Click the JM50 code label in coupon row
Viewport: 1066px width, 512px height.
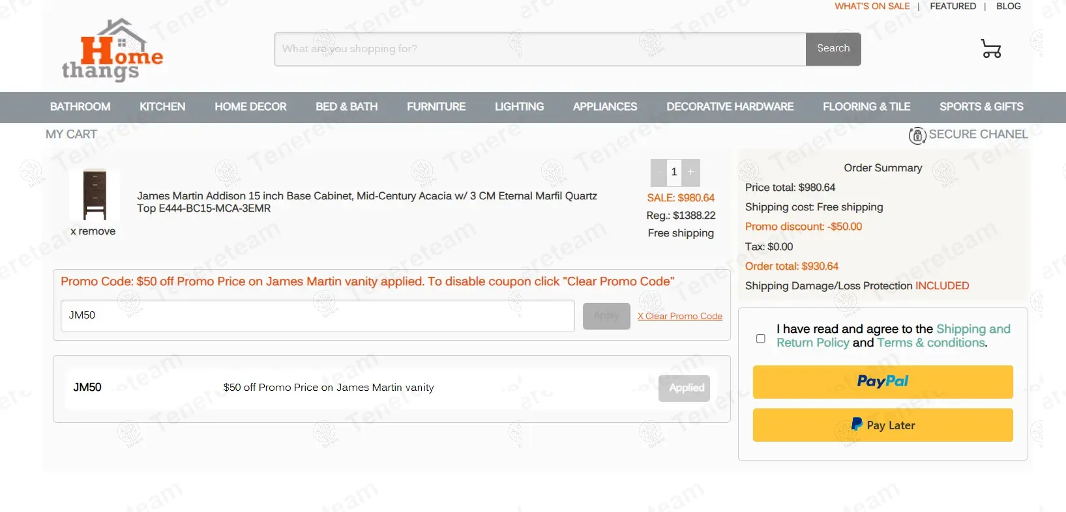(87, 388)
